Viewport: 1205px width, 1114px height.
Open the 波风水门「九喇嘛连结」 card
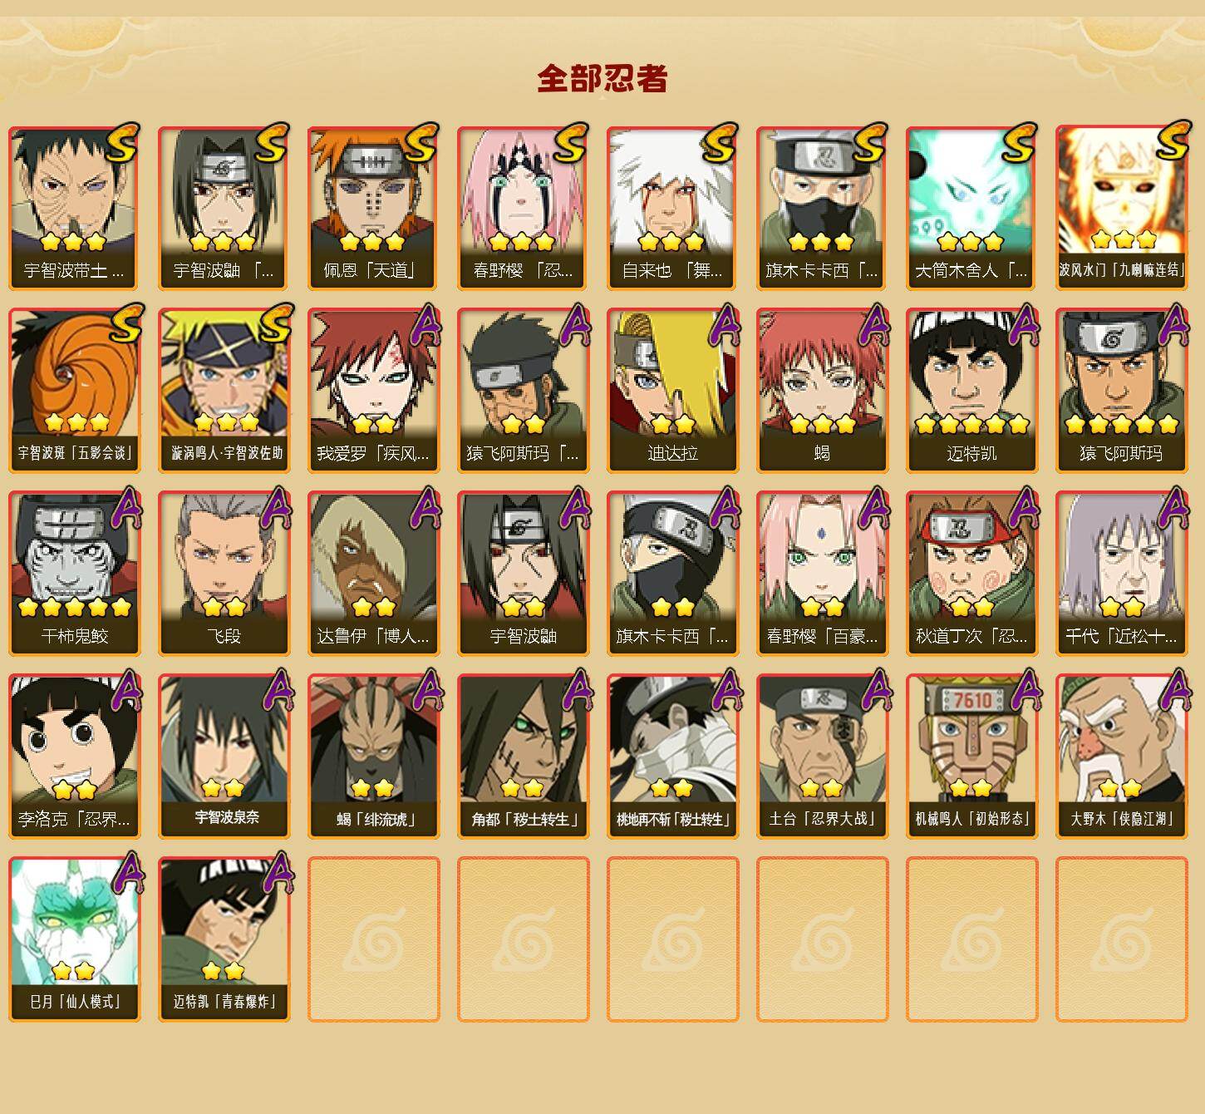click(1121, 208)
